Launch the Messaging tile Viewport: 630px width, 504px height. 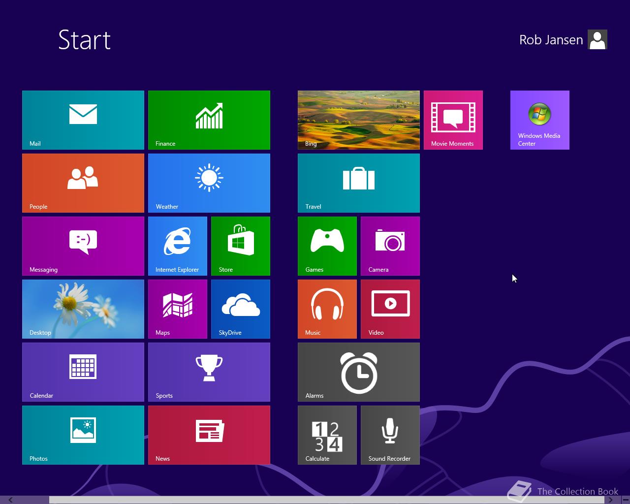coord(83,246)
